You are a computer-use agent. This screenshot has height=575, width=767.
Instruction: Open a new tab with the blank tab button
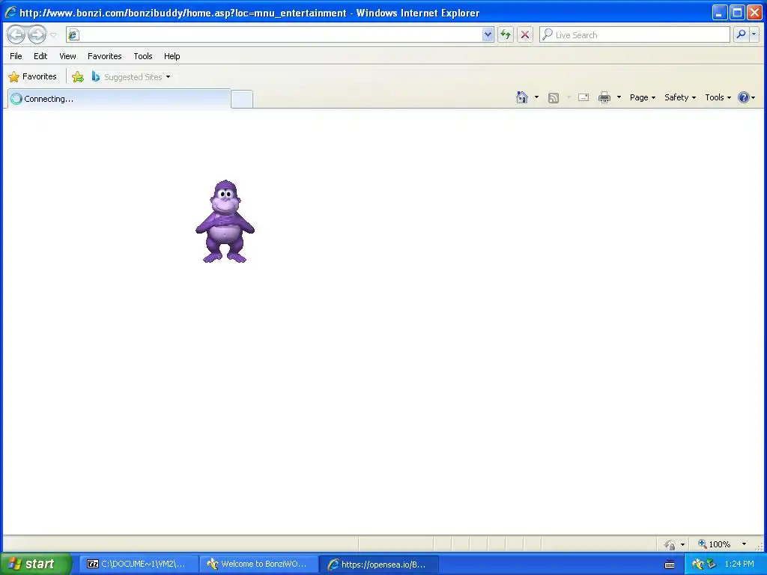242,100
